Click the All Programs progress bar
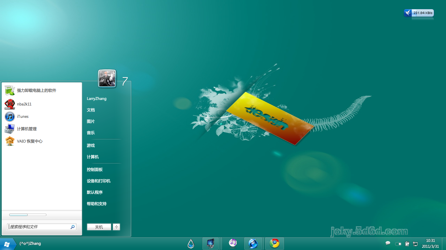Viewport: 446px width, 250px height. pyautogui.click(x=28, y=215)
